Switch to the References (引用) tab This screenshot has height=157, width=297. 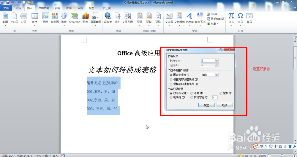click(58, 8)
